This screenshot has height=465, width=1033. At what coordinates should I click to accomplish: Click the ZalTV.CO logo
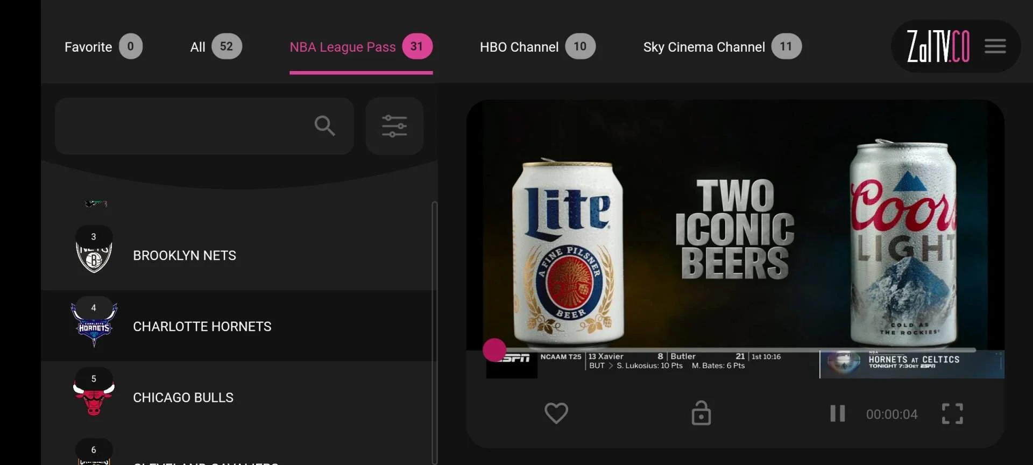[x=938, y=46]
